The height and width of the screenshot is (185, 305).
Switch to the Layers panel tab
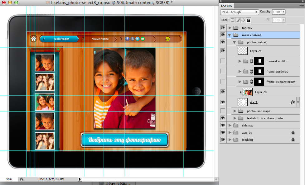tap(226, 6)
